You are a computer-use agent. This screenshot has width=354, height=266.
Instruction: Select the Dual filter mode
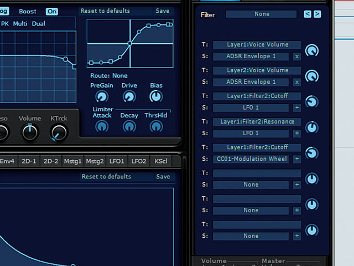pyautogui.click(x=39, y=23)
